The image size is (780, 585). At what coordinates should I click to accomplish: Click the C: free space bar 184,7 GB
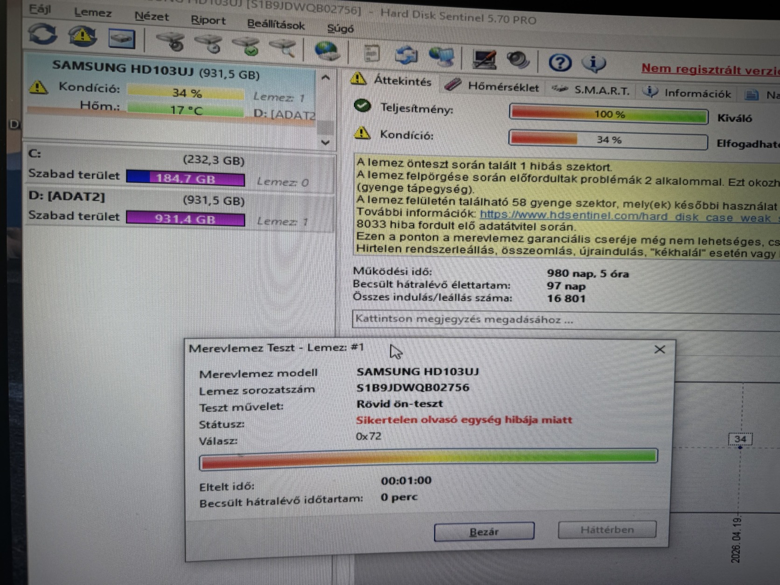tap(185, 178)
